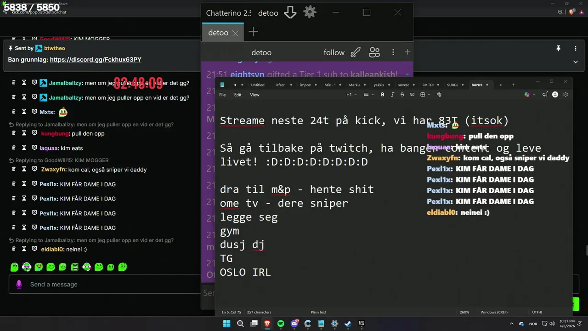Image resolution: width=588 pixels, height=331 pixels.
Task: Click the follow button in Chatterino
Action: click(x=334, y=52)
